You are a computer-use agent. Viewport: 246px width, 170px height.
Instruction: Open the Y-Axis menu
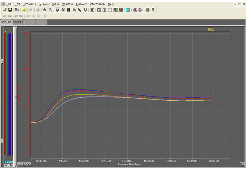[44, 4]
